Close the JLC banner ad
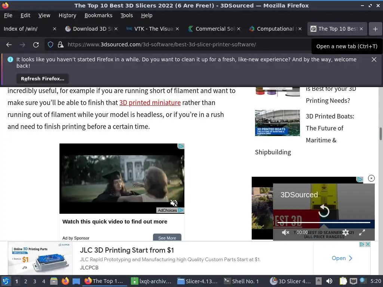Viewport: 383px width, 287px height. pos(368,244)
